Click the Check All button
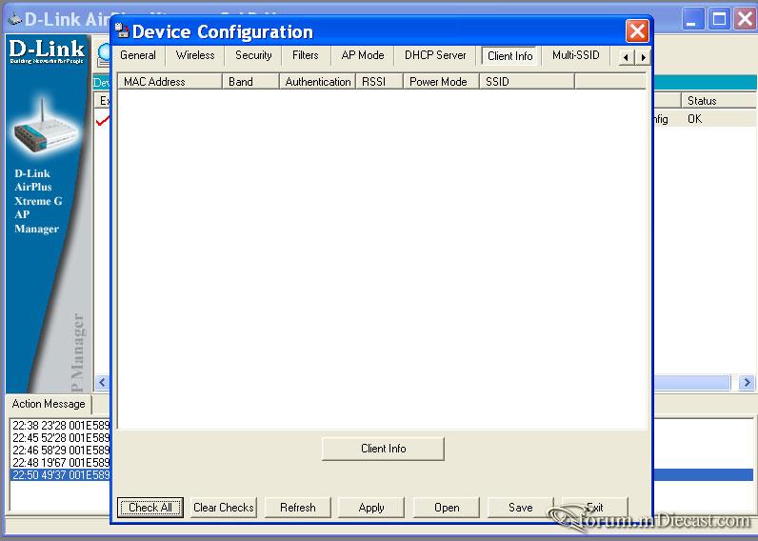 (x=150, y=508)
